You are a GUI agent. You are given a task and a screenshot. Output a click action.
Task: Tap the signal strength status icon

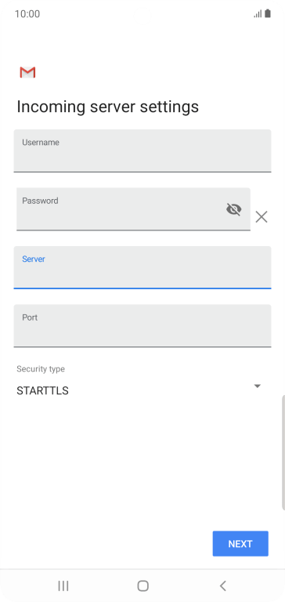point(258,14)
